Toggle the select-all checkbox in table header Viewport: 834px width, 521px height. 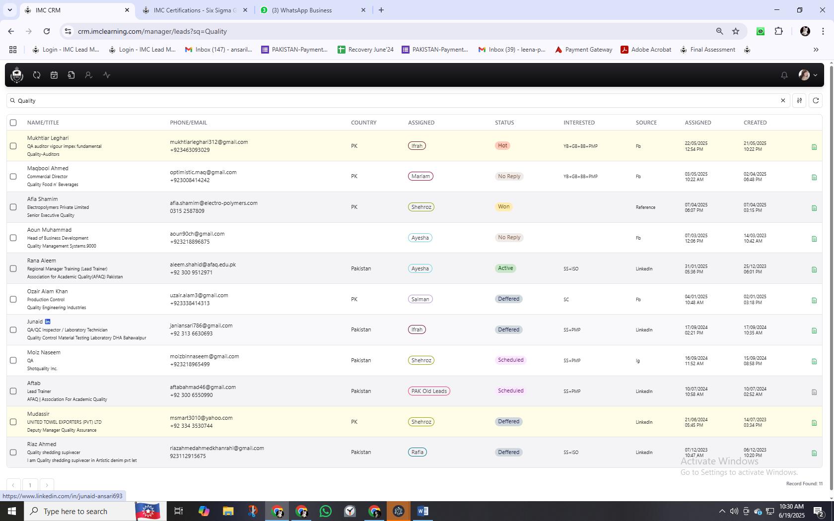pyautogui.click(x=13, y=123)
